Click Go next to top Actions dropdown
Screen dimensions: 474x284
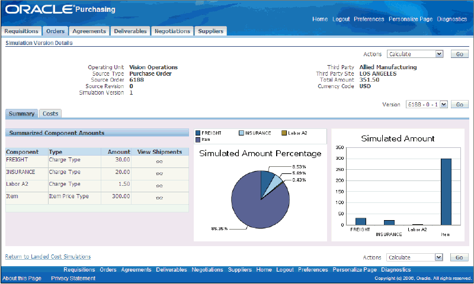click(x=460, y=54)
